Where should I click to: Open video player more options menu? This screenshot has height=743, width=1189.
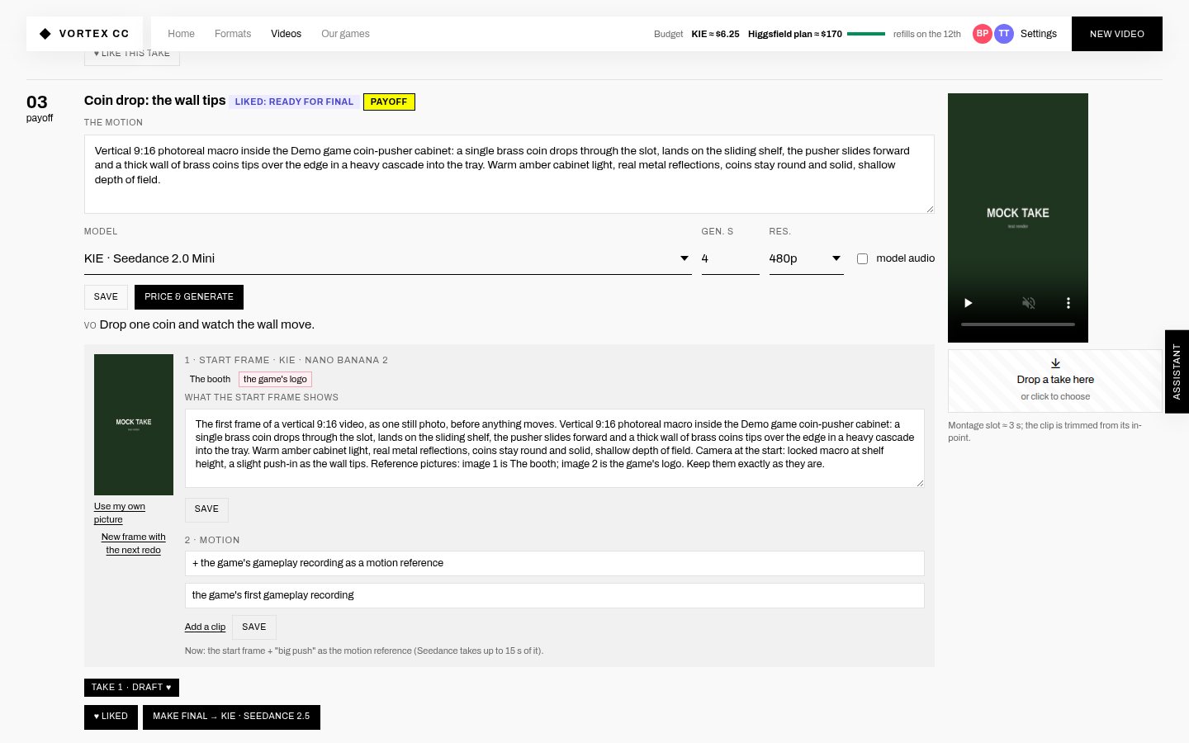[1068, 303]
